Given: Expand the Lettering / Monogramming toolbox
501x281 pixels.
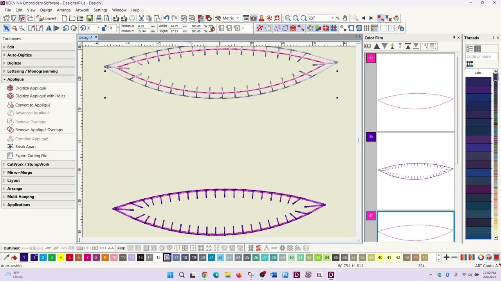Looking at the screenshot, I should 38,71.
